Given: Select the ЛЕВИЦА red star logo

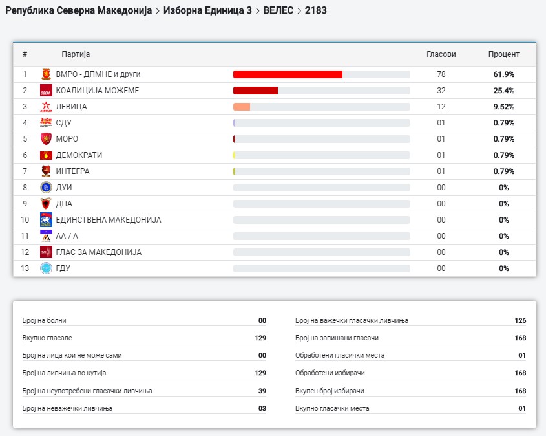Looking at the screenshot, I should [46, 107].
